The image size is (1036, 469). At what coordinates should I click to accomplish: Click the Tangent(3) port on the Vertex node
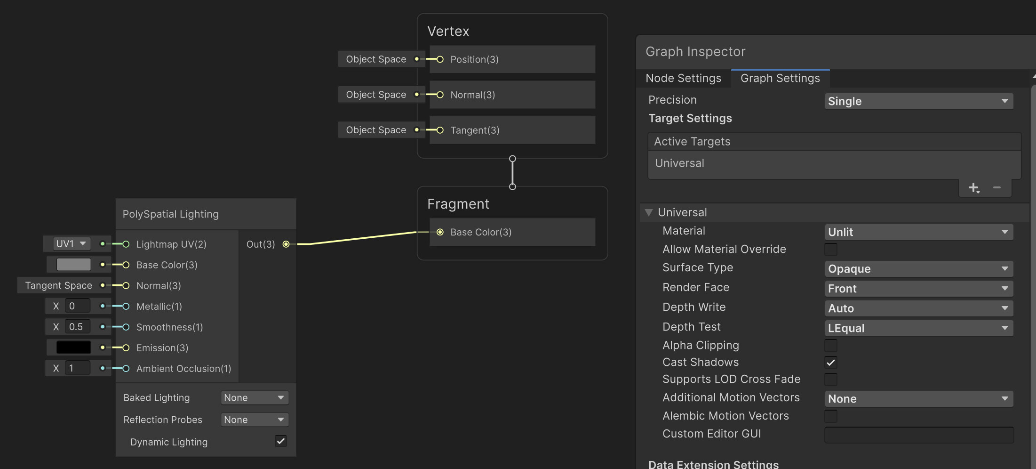coord(439,130)
